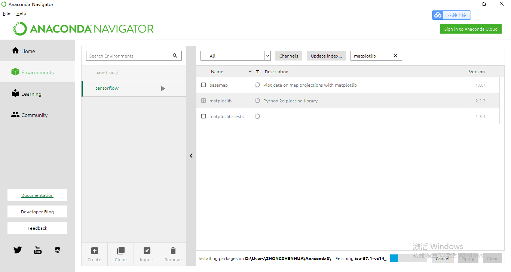This screenshot has width=511, height=272.
Task: Open the All package filter dropdown
Action: click(235, 56)
